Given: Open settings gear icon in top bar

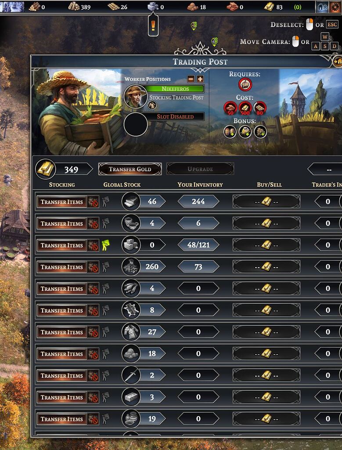Looking at the screenshot, I should tap(335, 7).
